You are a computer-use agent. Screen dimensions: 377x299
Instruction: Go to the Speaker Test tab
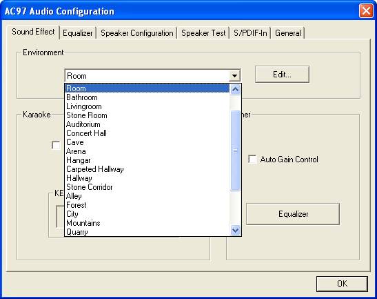click(203, 33)
